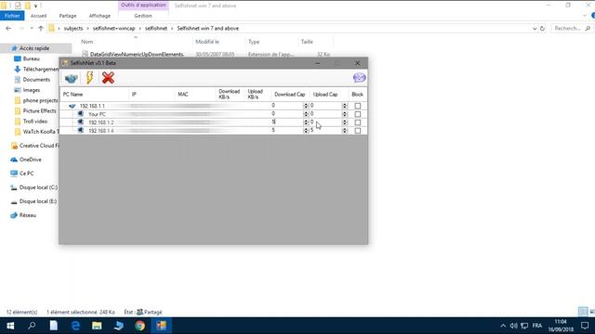
Task: Open Ce PC in navigation pane
Action: 27,173
